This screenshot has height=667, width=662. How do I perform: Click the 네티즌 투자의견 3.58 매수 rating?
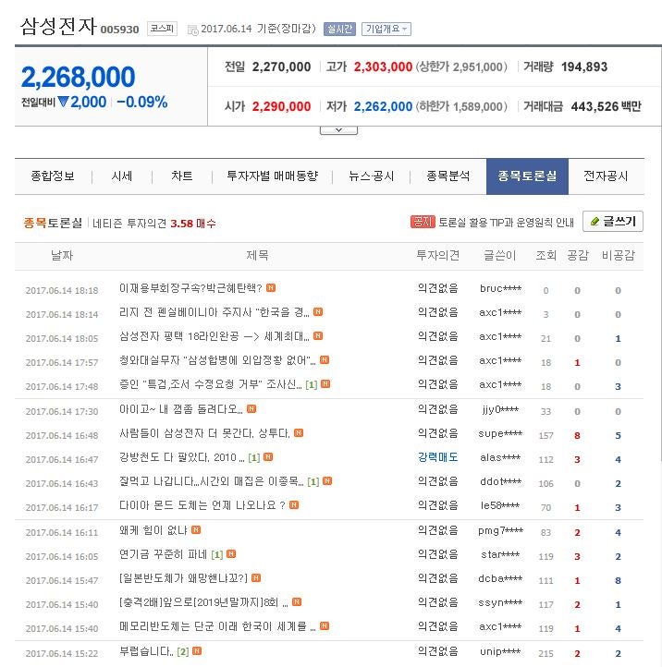point(154,224)
